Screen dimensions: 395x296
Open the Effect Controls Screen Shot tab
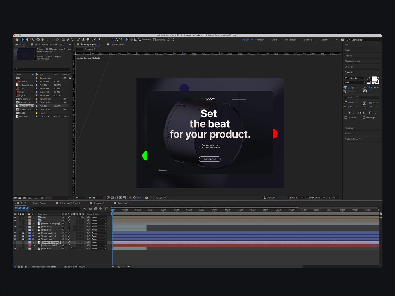50,45
